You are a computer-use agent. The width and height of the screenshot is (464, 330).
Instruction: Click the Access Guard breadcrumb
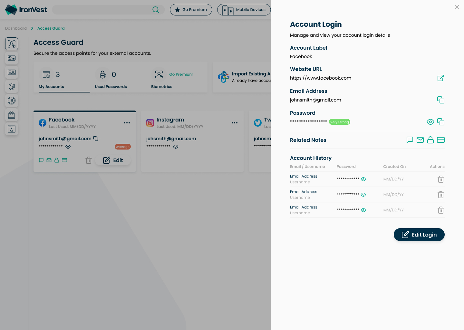tap(51, 28)
